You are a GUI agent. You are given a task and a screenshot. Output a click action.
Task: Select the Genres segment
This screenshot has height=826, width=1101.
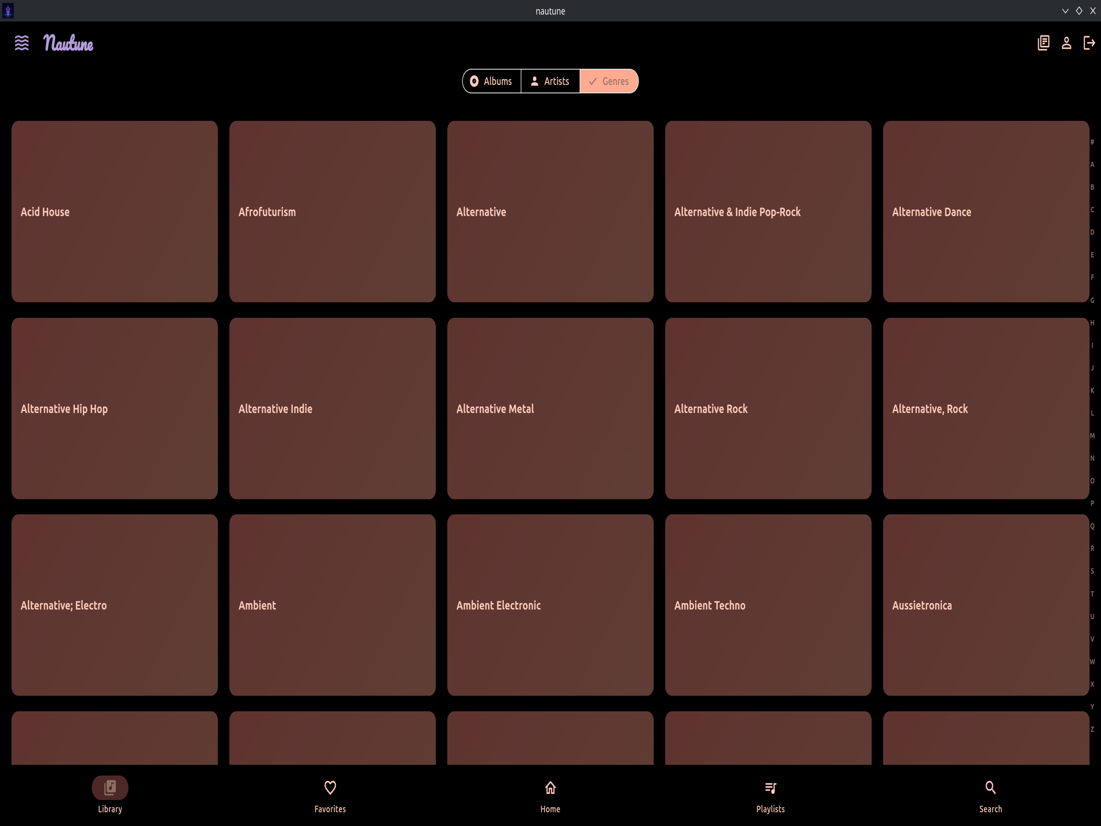click(x=609, y=81)
